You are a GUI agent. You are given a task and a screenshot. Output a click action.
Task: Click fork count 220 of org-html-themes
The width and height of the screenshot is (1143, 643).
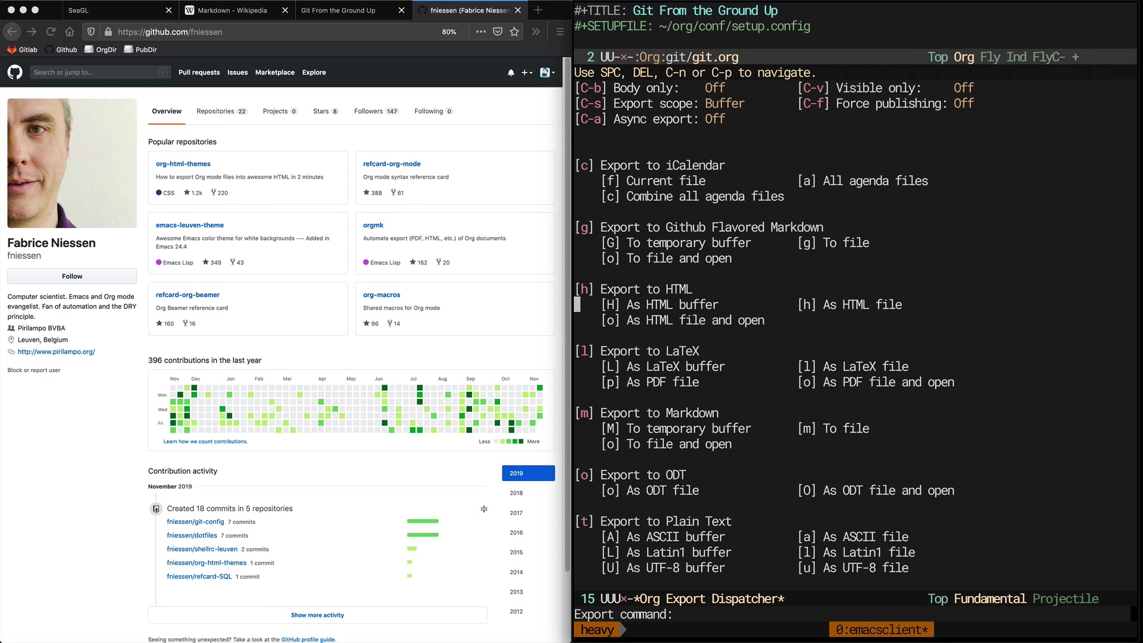[x=220, y=193]
